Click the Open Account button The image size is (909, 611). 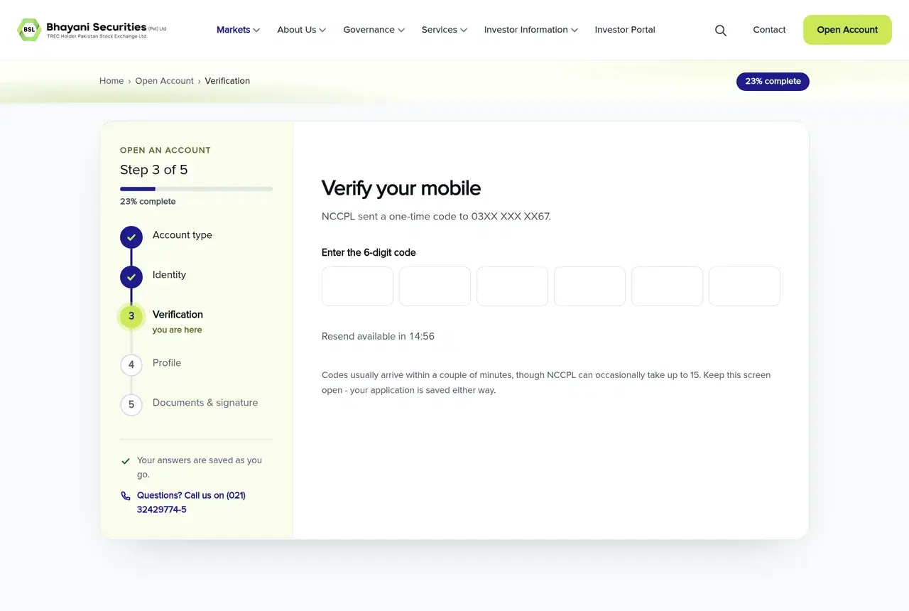847,30
